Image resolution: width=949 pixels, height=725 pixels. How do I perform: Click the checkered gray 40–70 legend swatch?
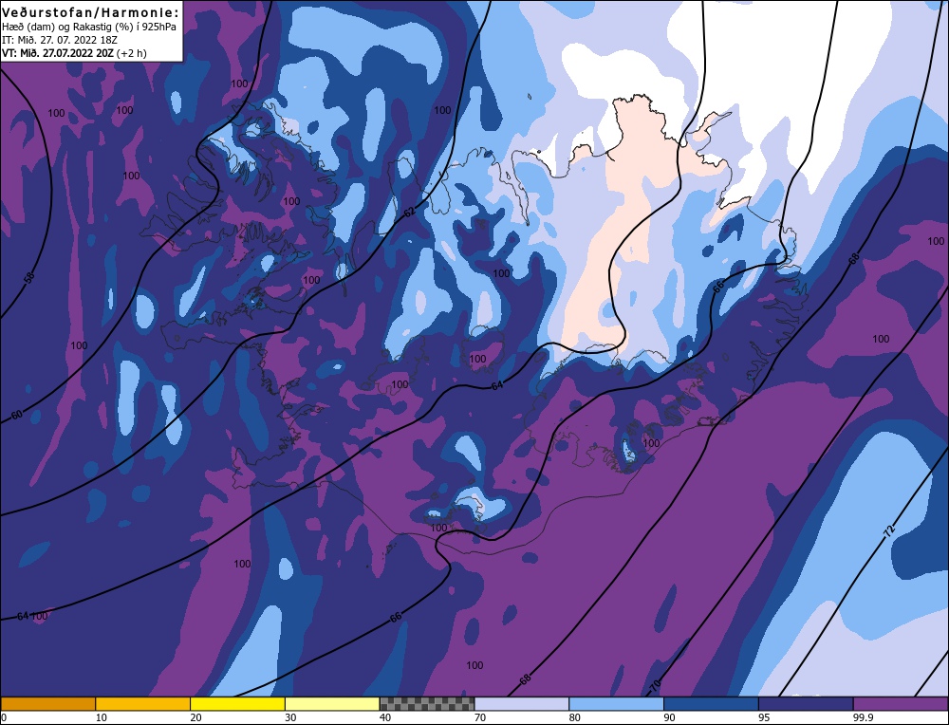click(427, 703)
